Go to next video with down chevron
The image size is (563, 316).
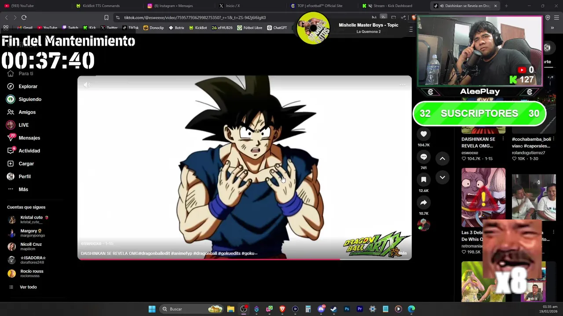point(442,177)
